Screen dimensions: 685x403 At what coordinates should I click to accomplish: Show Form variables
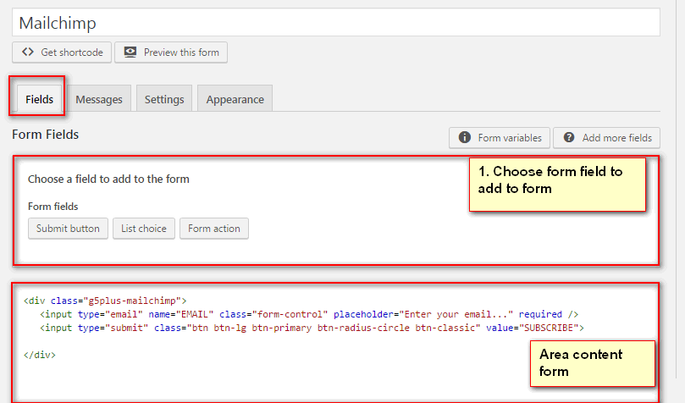[500, 138]
